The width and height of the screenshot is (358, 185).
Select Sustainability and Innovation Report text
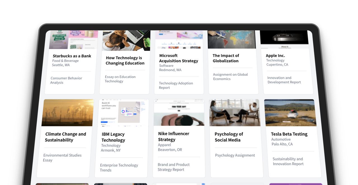pos(288,161)
